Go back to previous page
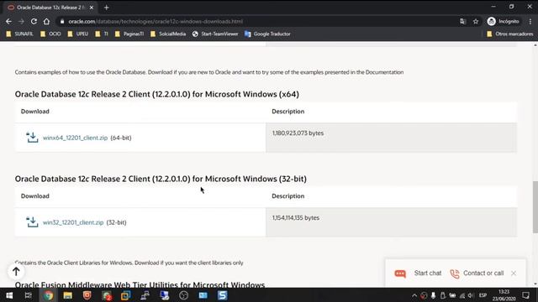This screenshot has width=538, height=302. pyautogui.click(x=8, y=21)
